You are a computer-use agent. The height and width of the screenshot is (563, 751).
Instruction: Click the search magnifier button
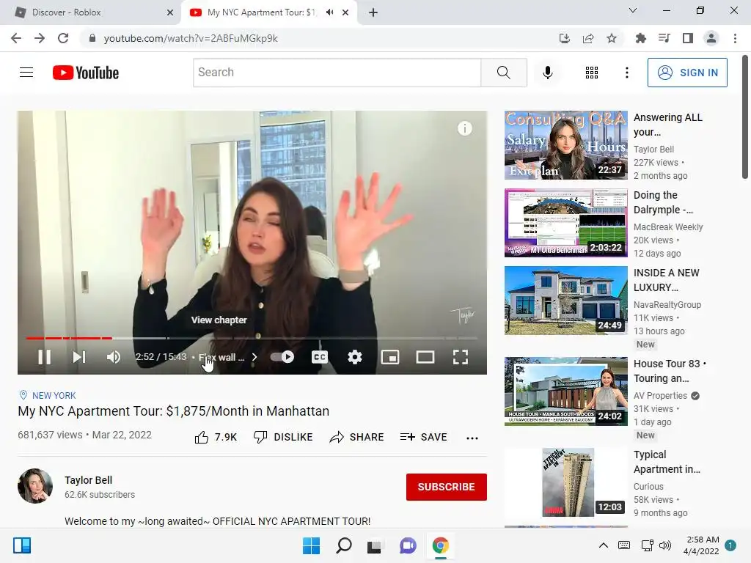503,73
